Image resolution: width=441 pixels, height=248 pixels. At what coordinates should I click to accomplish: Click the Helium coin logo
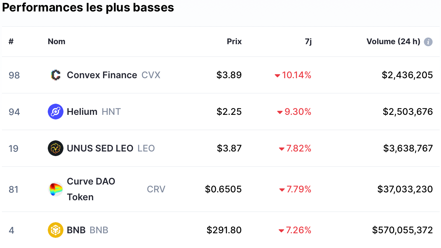[56, 112]
